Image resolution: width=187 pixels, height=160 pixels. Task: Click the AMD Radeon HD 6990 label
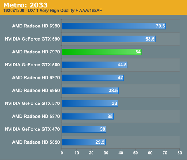click(36, 26)
